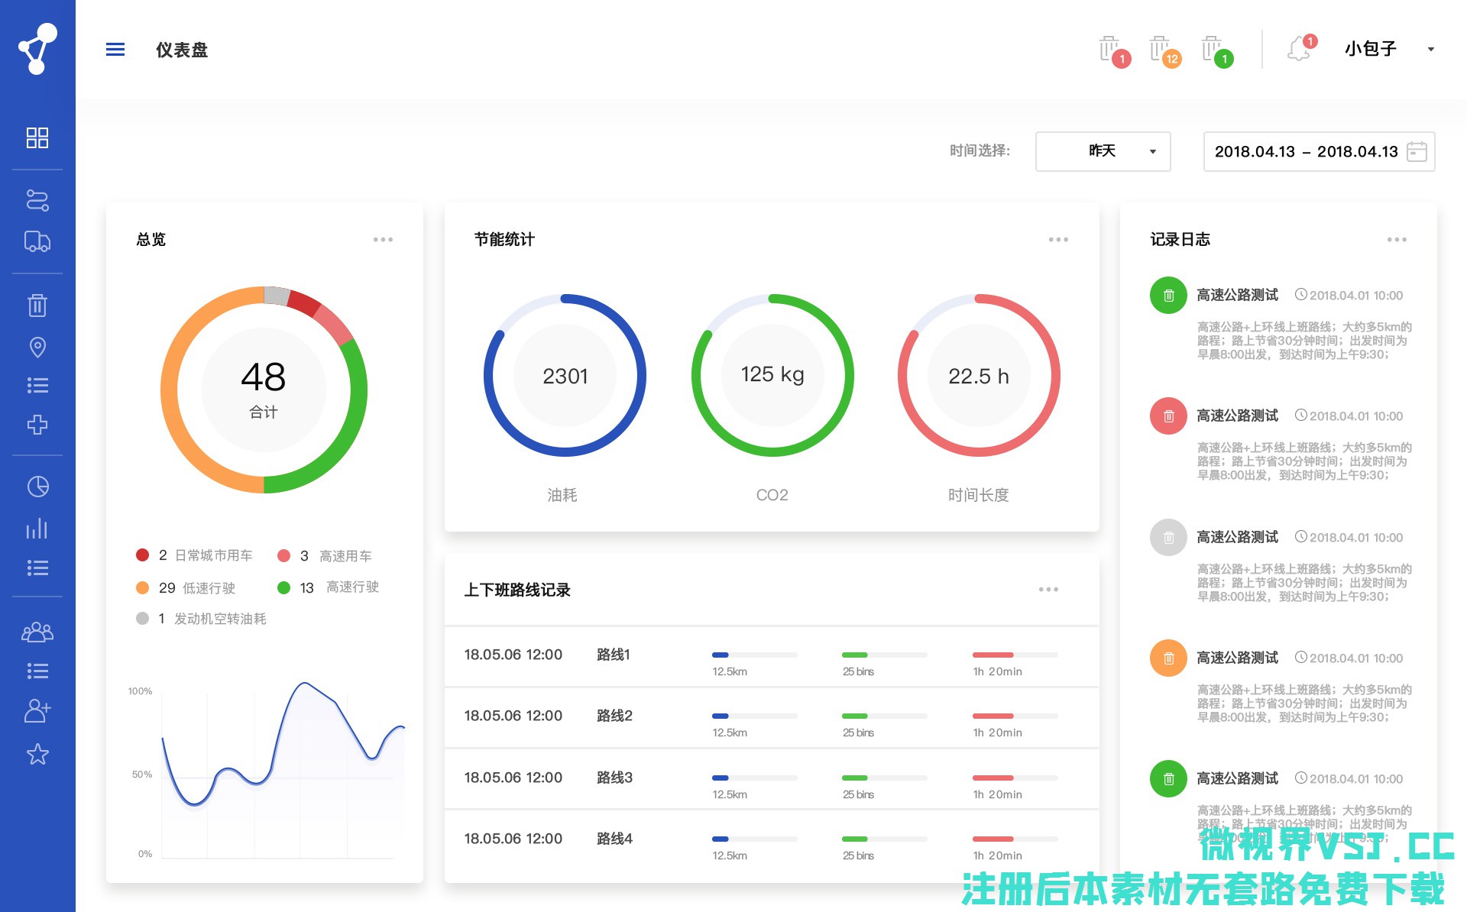
Task: Open the dashboard grid sidebar icon
Action: pyautogui.click(x=37, y=138)
